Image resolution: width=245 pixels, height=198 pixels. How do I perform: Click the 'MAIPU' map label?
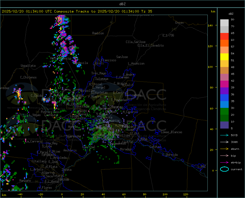82,111
